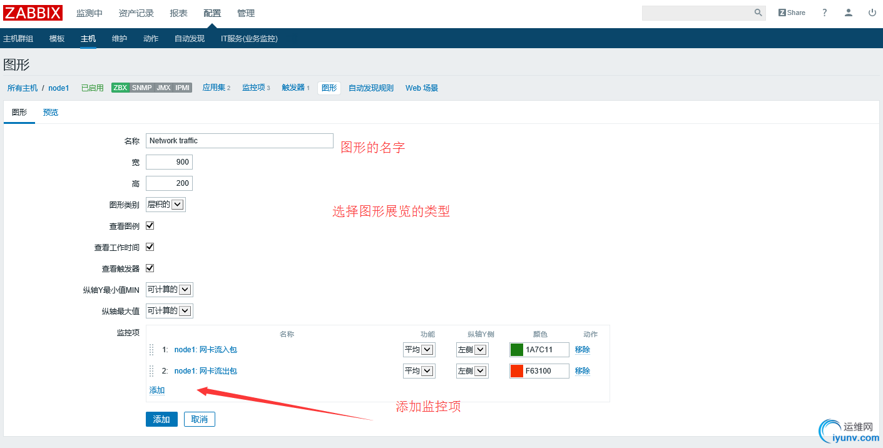
Task: Open 管理 top menu
Action: 246,13
